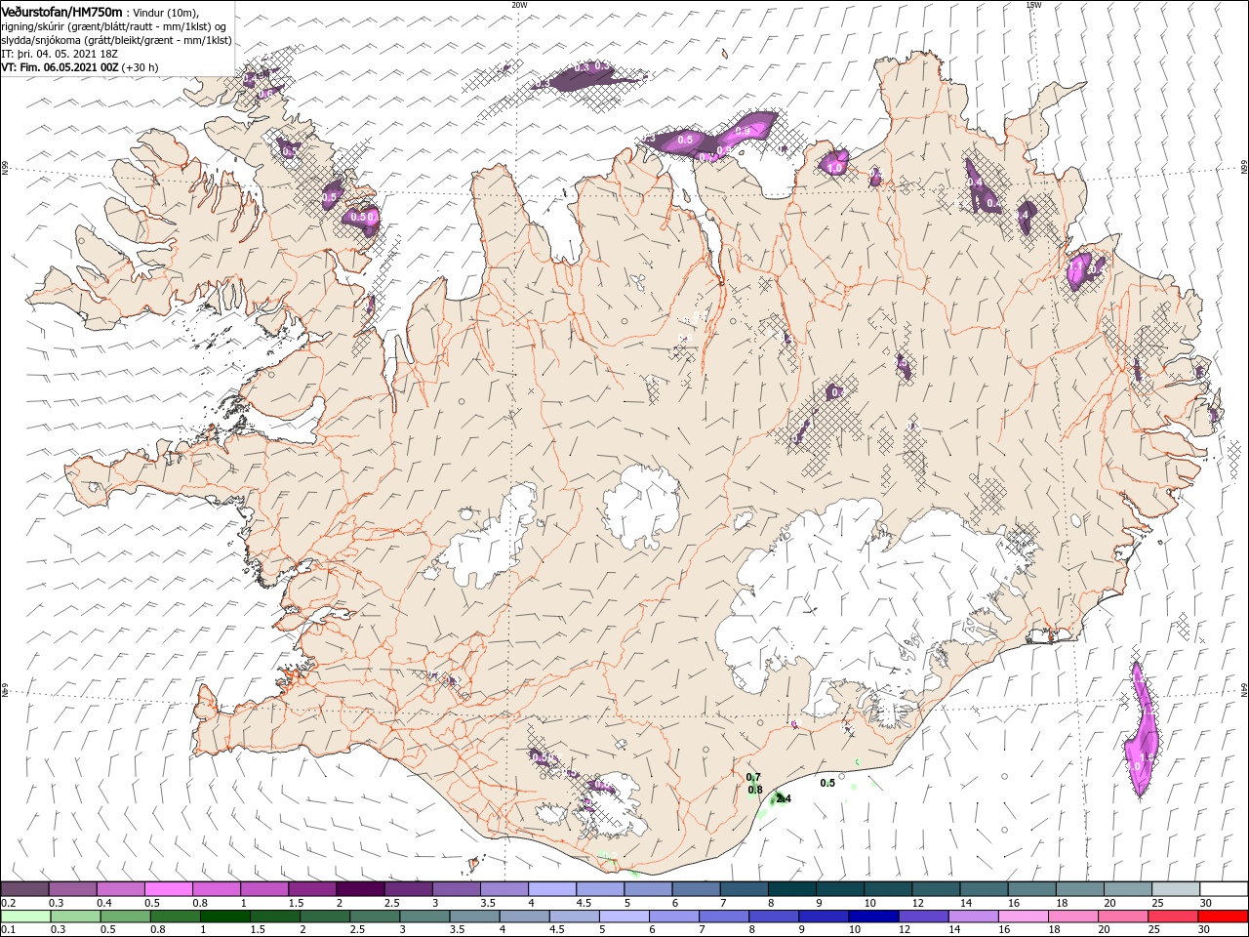Click the light grey snow swatch starting at 25
1249x937 pixels.
pos(1176,889)
